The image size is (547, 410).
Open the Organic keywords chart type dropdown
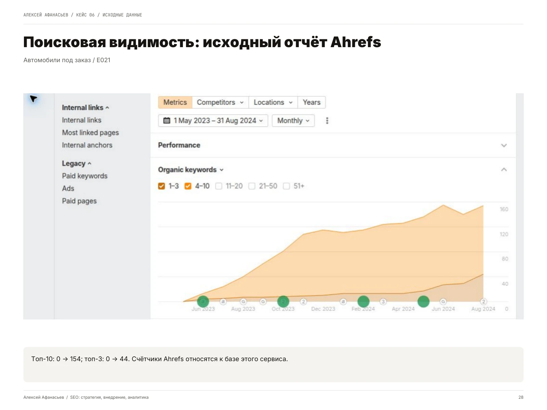pos(191,170)
